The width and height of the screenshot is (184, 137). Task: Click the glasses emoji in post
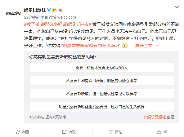click(x=125, y=46)
